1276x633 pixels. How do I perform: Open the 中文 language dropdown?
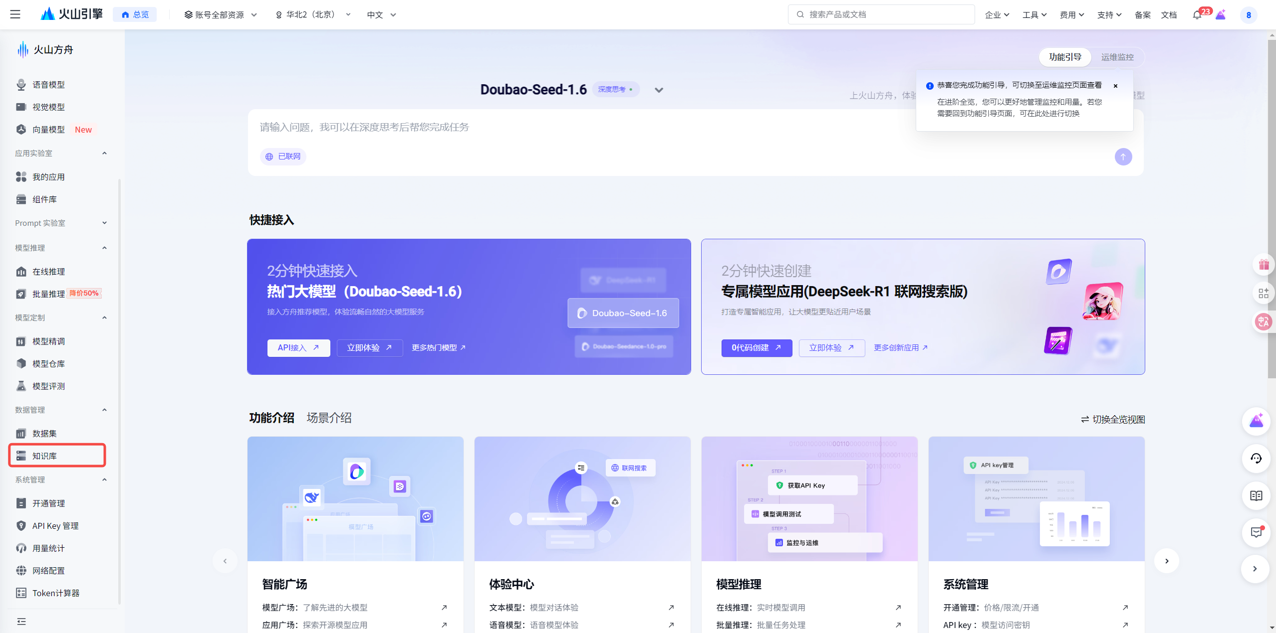click(381, 15)
